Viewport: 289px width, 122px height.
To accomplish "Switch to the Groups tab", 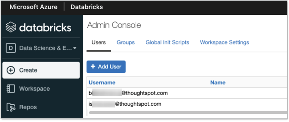I will pyautogui.click(x=126, y=42).
